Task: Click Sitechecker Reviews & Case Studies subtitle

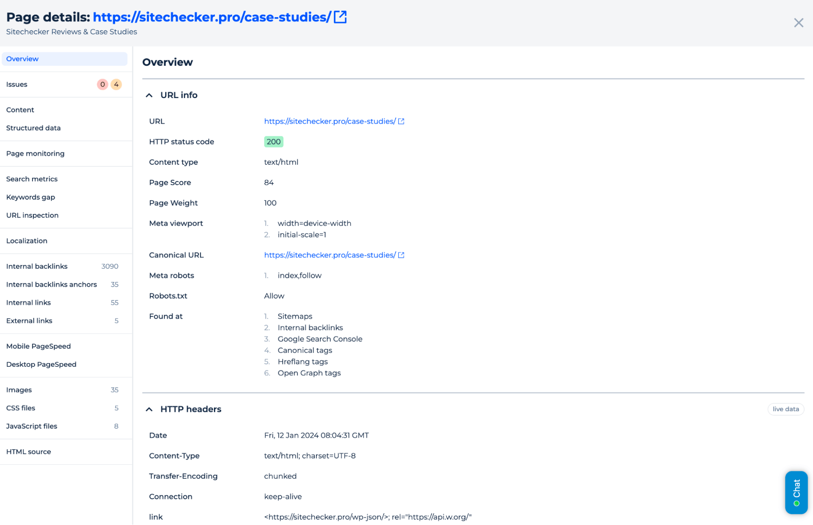Action: pos(72,32)
